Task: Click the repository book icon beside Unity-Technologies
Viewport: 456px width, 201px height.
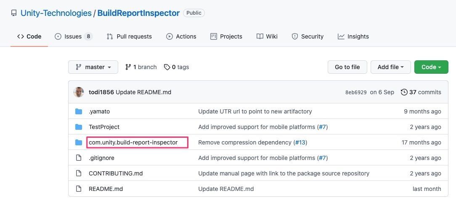Action: 13,13
